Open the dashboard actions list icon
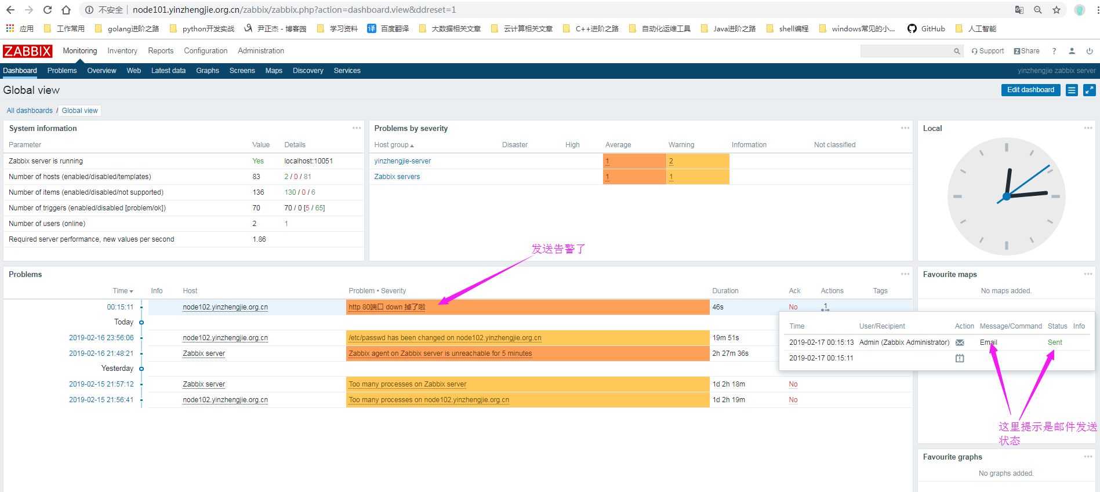The width and height of the screenshot is (1100, 492). tap(1072, 90)
